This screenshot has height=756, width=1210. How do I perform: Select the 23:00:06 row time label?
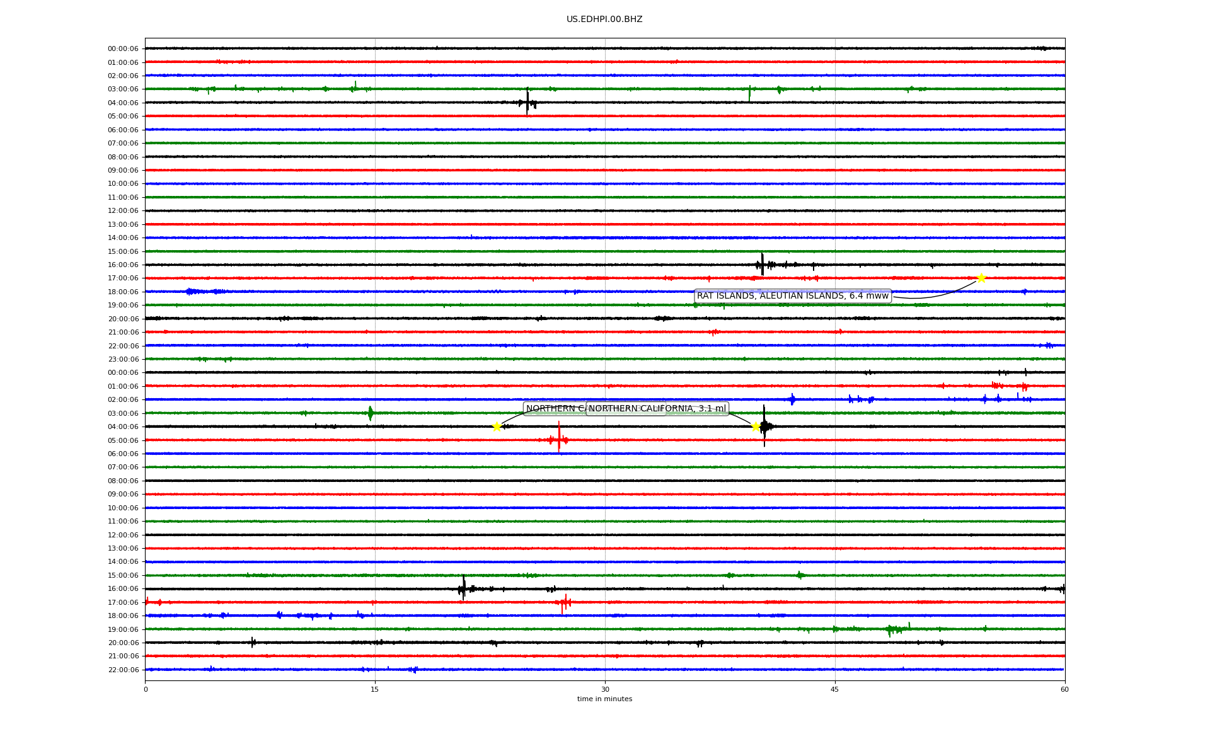point(123,359)
